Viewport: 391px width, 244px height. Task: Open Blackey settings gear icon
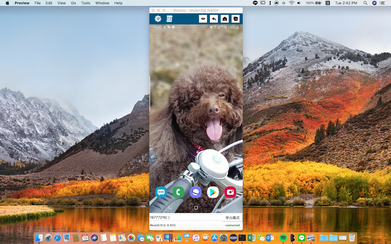pos(158,19)
